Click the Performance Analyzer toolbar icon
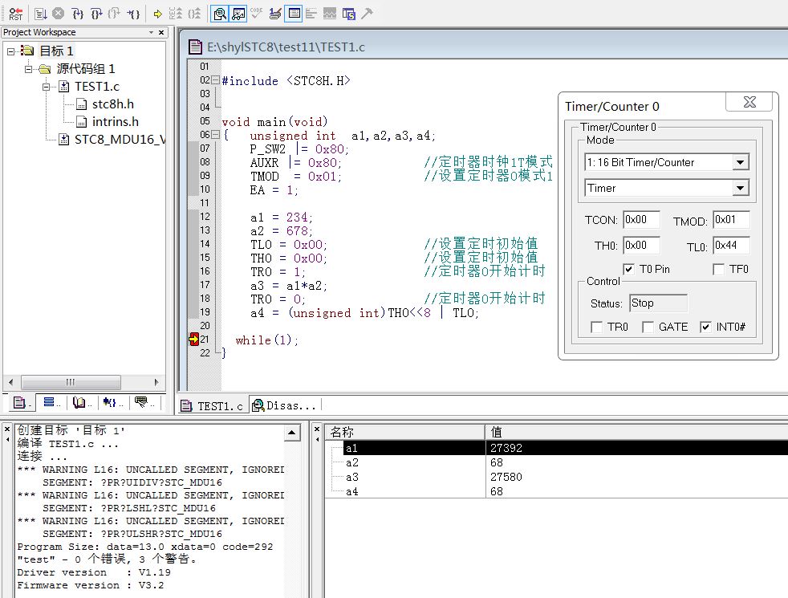Screen dimensions: 788x598 311,14
